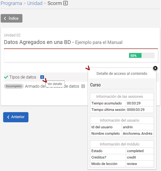Click the 50% progress bar
161x171 pixels.
point(142,55)
